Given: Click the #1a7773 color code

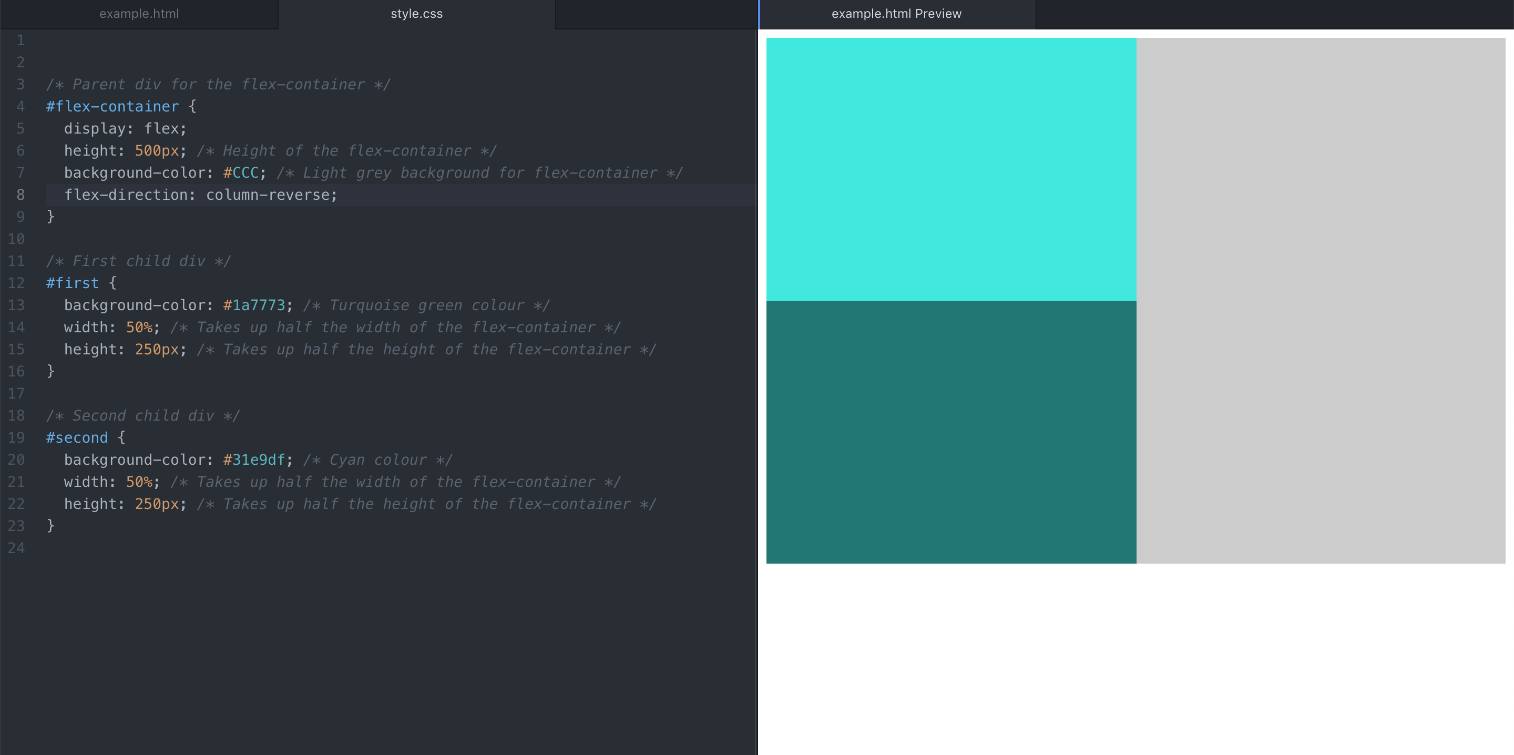Looking at the screenshot, I should click(x=254, y=305).
